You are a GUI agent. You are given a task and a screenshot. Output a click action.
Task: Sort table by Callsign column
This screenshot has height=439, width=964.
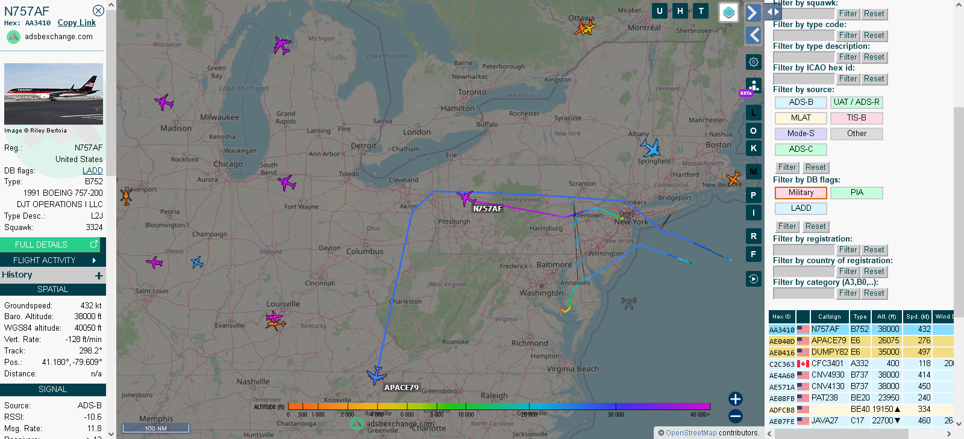(830, 317)
